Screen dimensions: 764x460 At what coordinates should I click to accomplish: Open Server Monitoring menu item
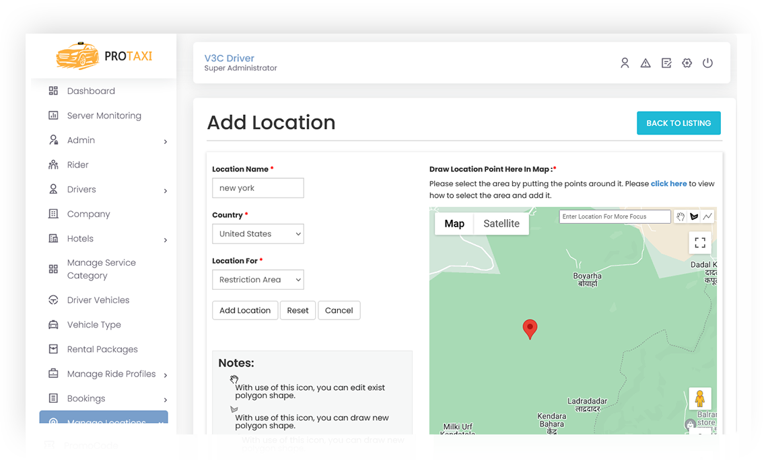coord(103,116)
